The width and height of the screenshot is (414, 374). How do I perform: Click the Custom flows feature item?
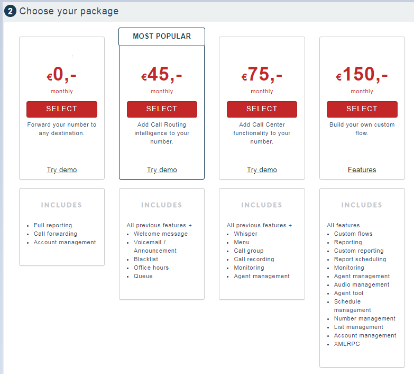[x=353, y=234]
